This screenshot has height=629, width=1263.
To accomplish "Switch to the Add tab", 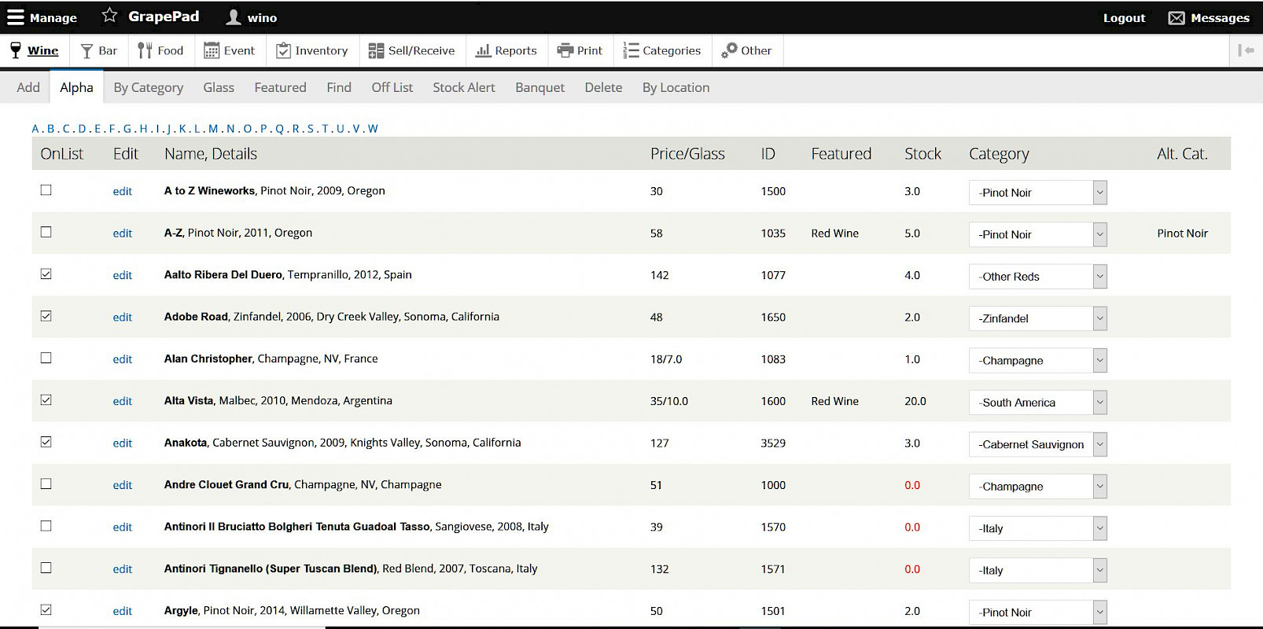I will (x=28, y=87).
